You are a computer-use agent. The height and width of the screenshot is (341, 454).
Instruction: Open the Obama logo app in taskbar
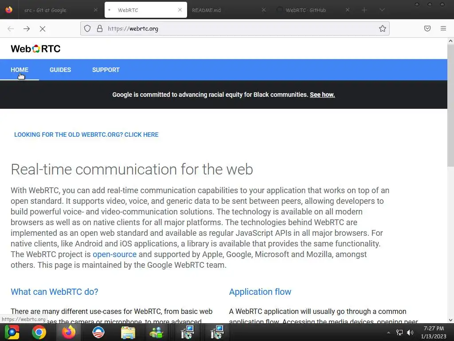(x=98, y=332)
